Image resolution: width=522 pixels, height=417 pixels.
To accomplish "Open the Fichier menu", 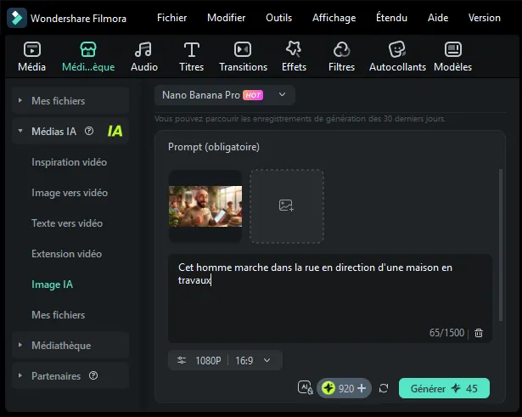I will (171, 18).
